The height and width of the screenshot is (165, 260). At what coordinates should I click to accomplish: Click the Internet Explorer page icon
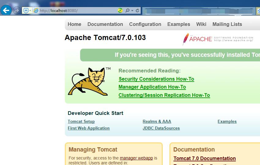pos(36,11)
